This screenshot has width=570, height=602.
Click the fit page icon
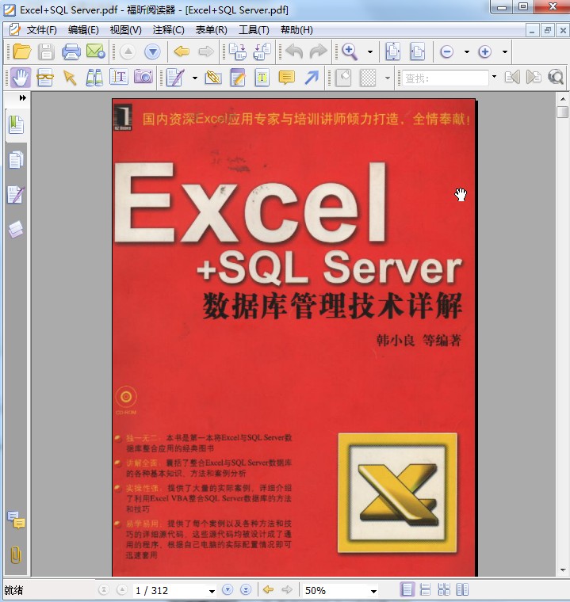coord(392,51)
